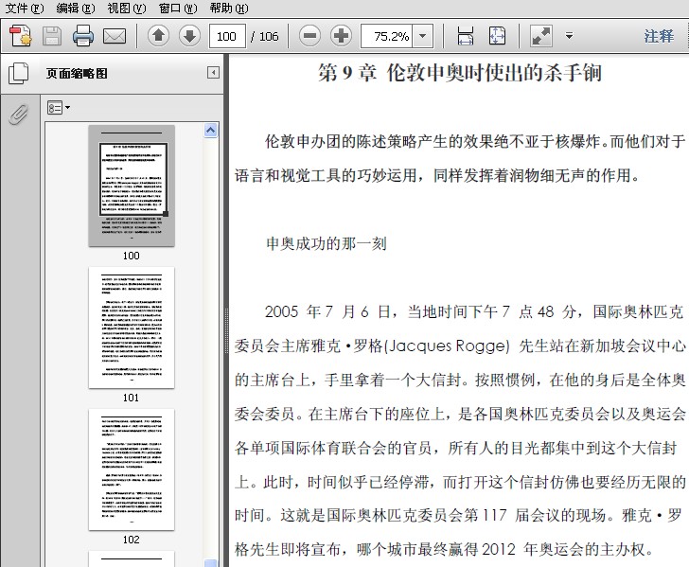Toggle the page thumbnails panel icon
The image size is (689, 567).
point(18,74)
